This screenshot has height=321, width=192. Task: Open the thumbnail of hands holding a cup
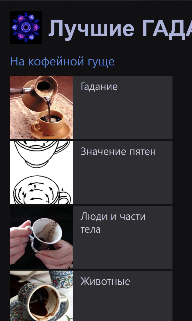pyautogui.click(x=41, y=237)
